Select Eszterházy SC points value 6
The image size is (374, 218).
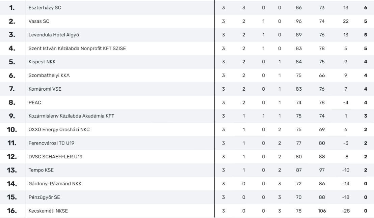[366, 8]
